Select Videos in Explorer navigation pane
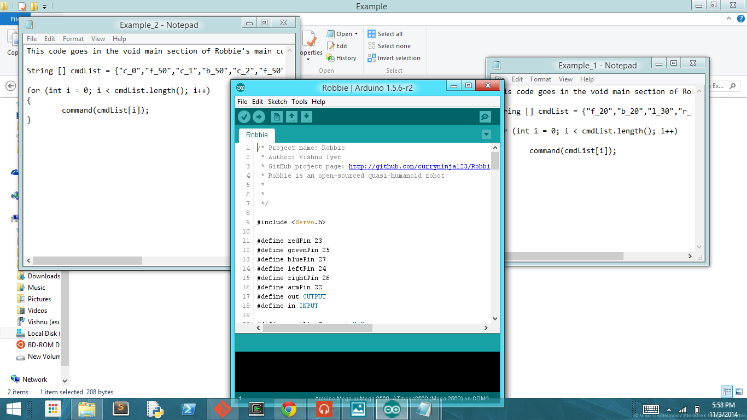The image size is (747, 420). tap(32, 311)
